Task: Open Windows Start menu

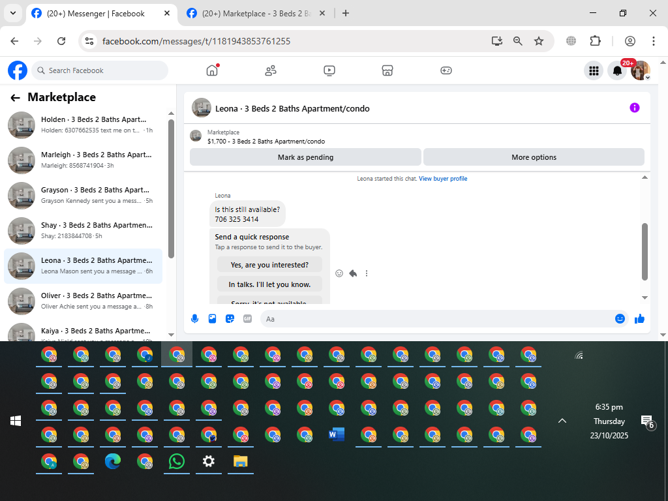Action: pos(16,421)
